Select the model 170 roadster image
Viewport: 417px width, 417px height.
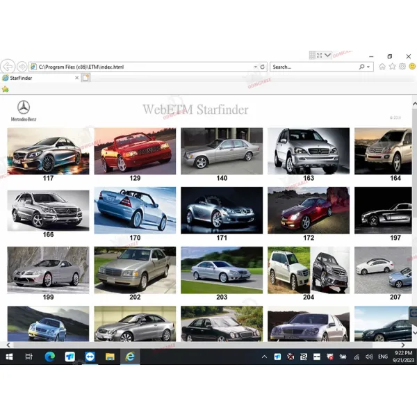tap(135, 211)
